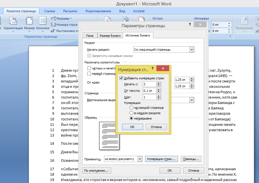Click OK in the Параметры страницы dialog
Viewport: 259px width, 183px height.
170,171
